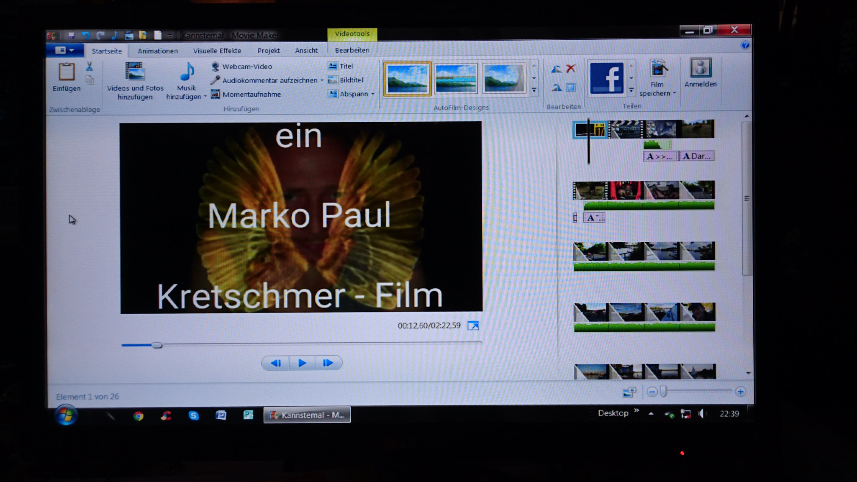Delete the selected item with red X
The width and height of the screenshot is (857, 482).
[570, 69]
